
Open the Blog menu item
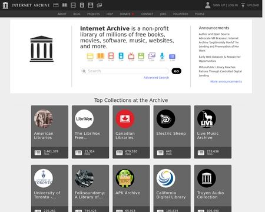pos(77,14)
